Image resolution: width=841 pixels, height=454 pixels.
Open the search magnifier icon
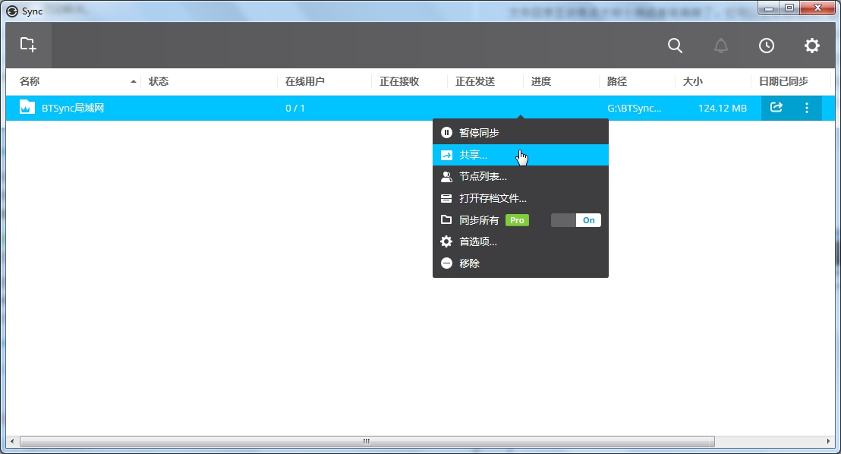pos(675,46)
